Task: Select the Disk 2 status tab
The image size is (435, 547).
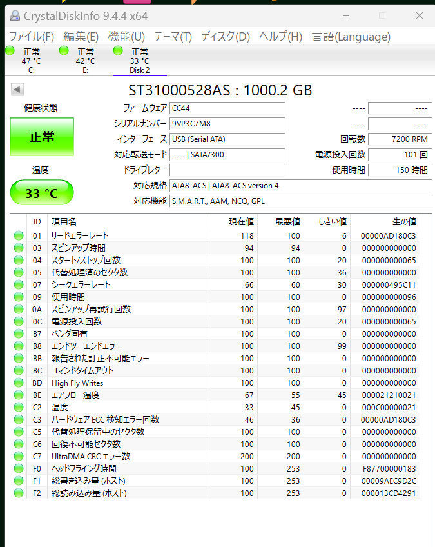Action: click(140, 61)
